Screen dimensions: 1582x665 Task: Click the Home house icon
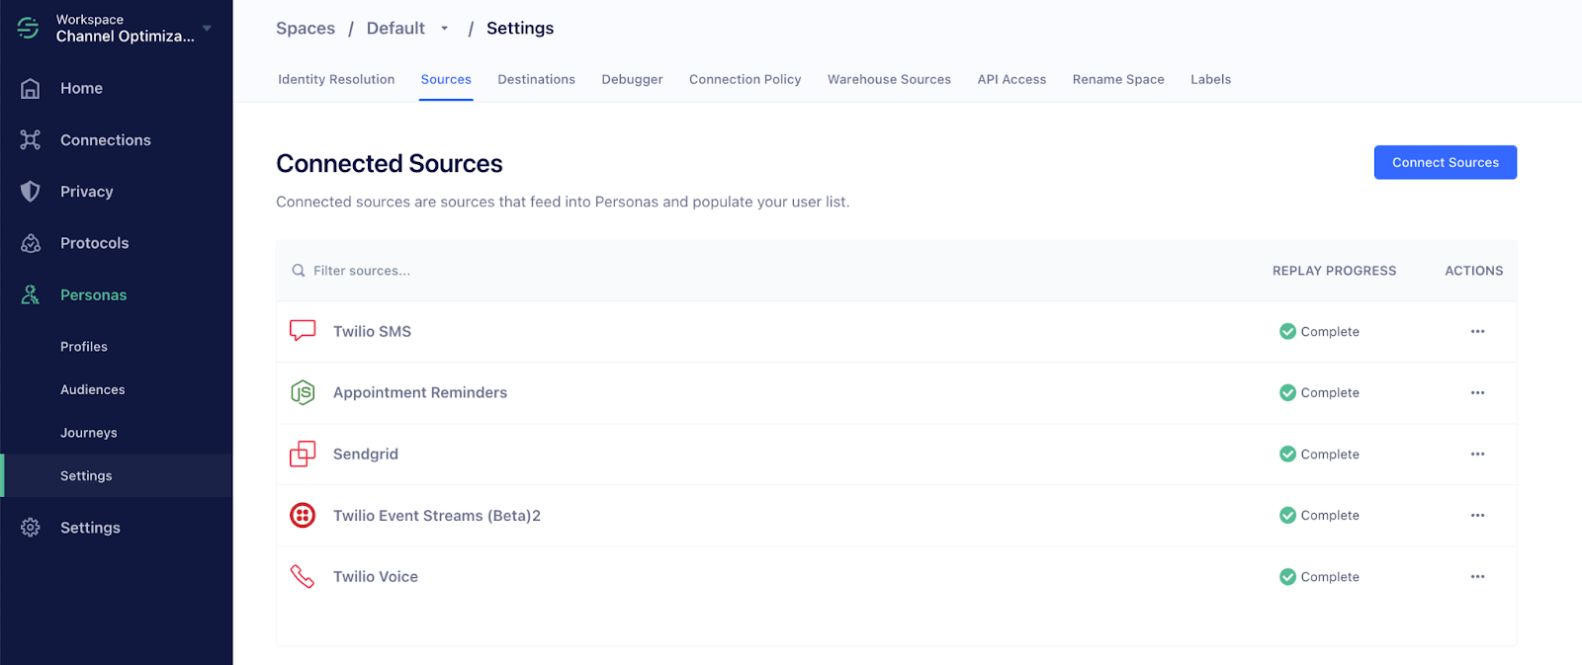tap(31, 89)
